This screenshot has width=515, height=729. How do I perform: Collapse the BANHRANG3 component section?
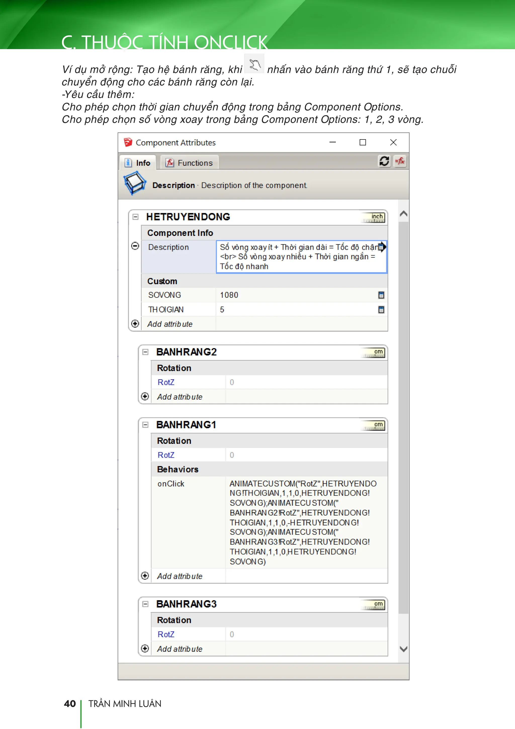coord(146,604)
